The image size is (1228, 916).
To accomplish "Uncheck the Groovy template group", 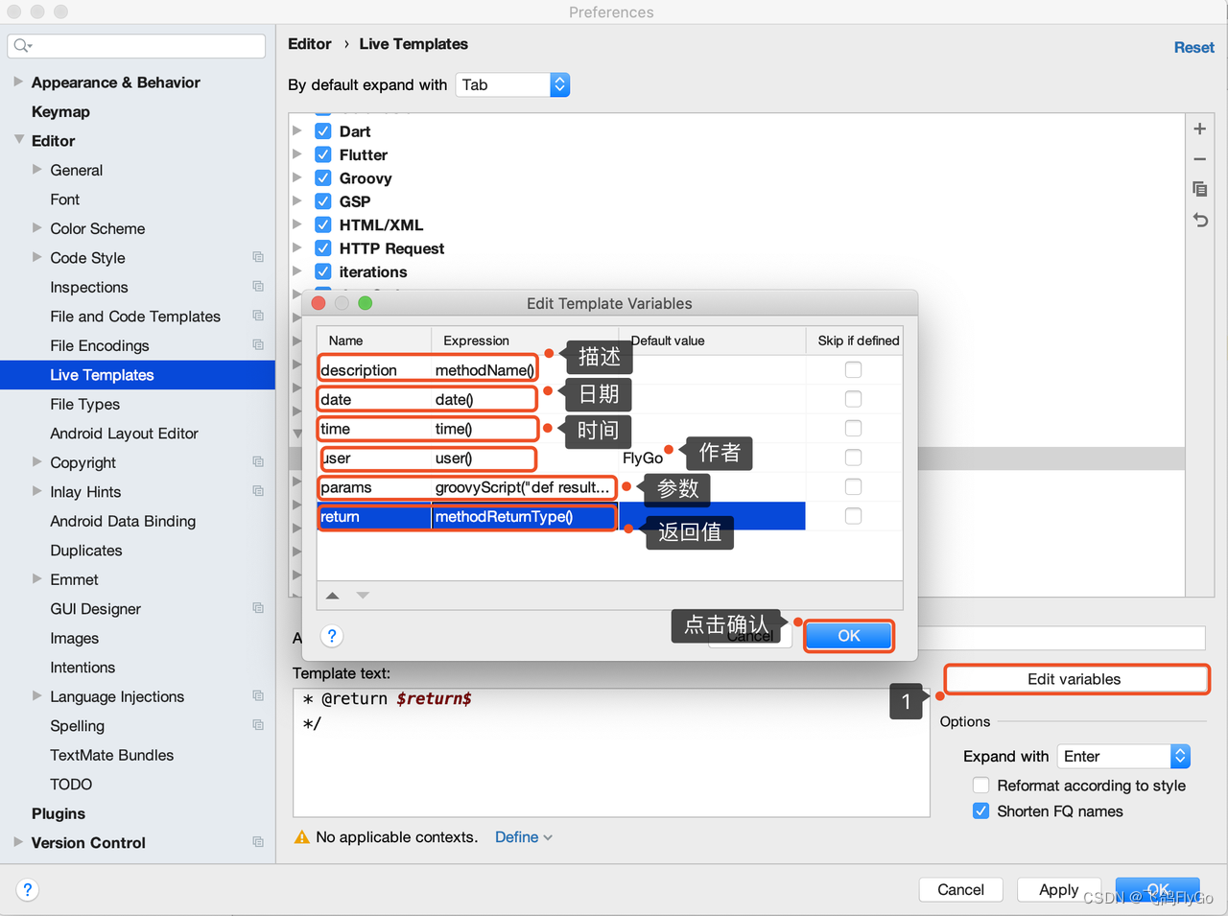I will point(323,178).
